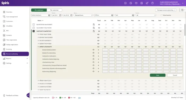This screenshot has height=100, width=186.
Task: Click the Cancel button
Action: (x=175, y=75)
